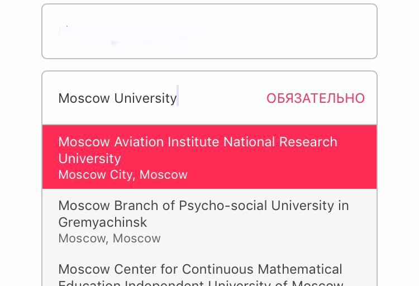Click the word 'University' under 'Moscow Aviation'
This screenshot has width=419, height=286.
pyautogui.click(x=89, y=159)
